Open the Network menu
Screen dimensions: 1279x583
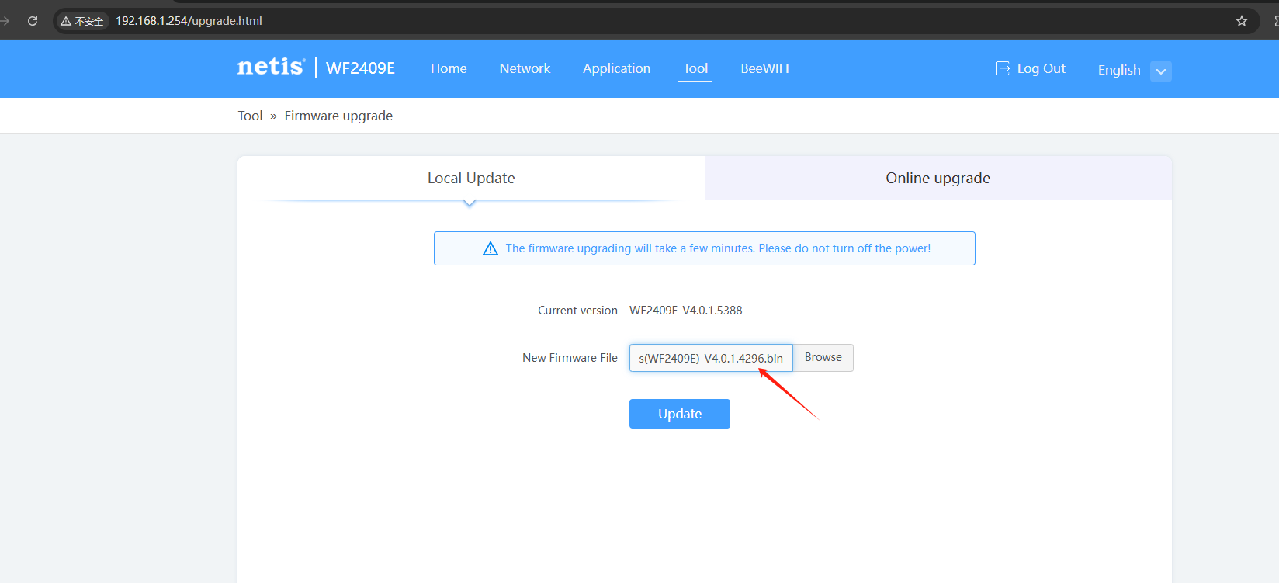click(525, 68)
